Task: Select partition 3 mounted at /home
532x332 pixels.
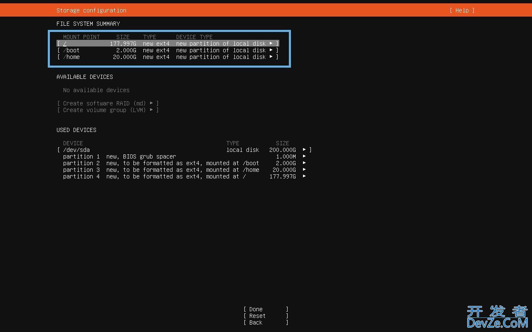Action: [185, 170]
